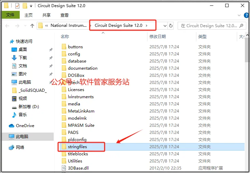
Task: Click the folder icon in window title bar
Action: [6, 5]
